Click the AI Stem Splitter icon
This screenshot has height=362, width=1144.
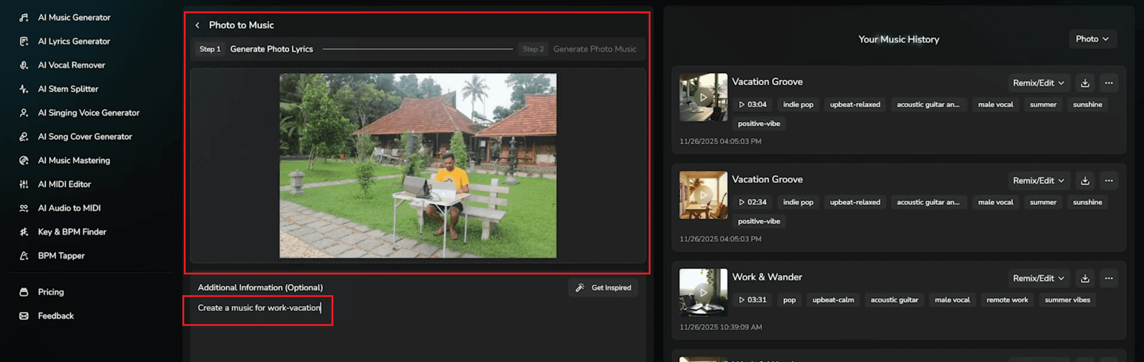[x=24, y=89]
